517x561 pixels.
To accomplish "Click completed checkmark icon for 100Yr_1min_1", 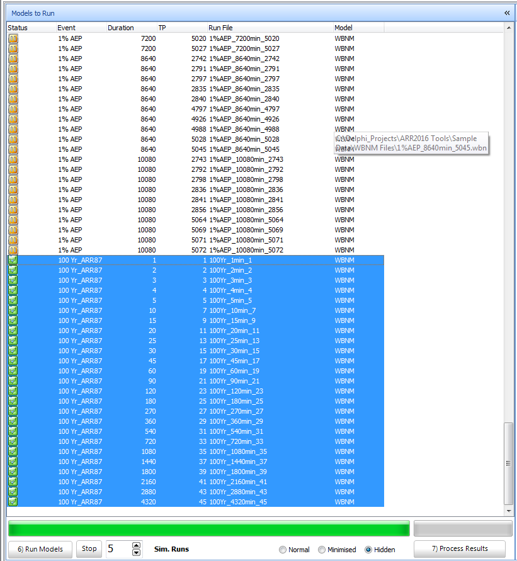I will tap(13, 260).
